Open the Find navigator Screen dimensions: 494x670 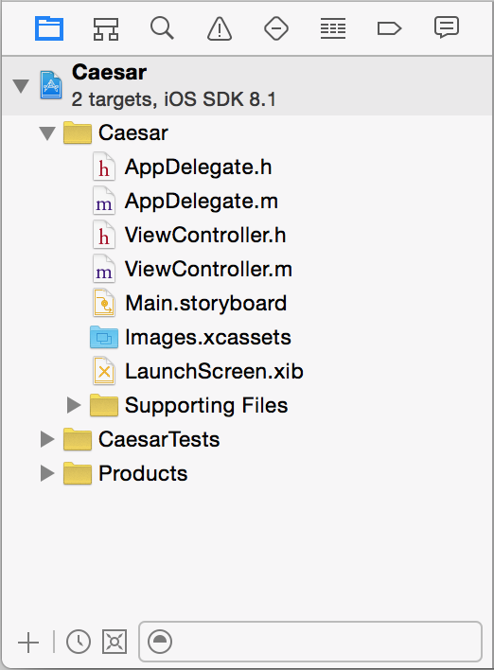pyautogui.click(x=162, y=28)
